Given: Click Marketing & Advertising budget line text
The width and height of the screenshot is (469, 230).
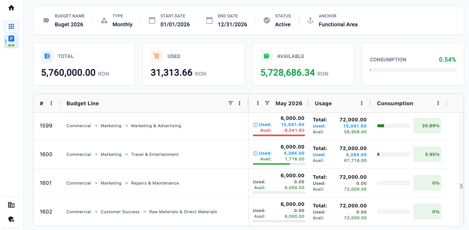Looking at the screenshot, I should point(156,126).
